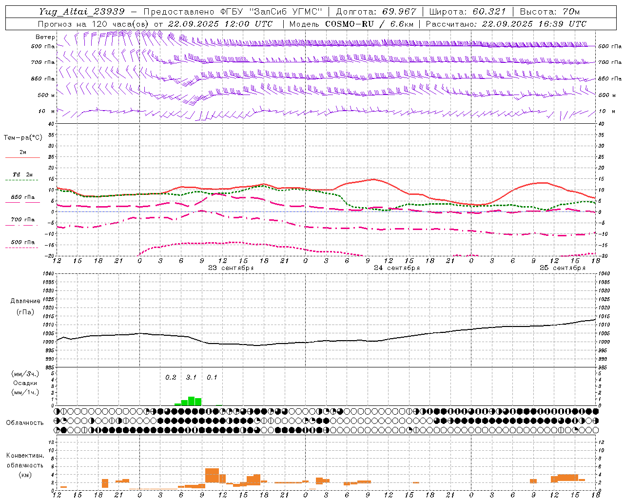Viewport: 624px width, 499px height.
Task: Select the Модель COSMO-RU / 6.6км label
Action: pos(351,24)
